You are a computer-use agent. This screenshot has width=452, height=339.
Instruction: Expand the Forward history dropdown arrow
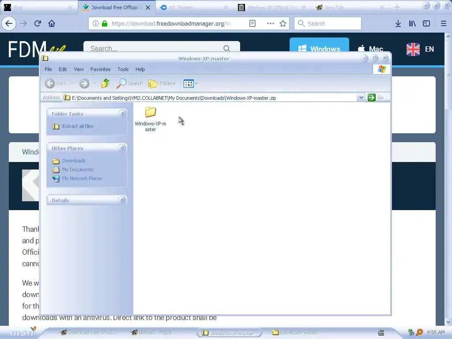pos(94,83)
